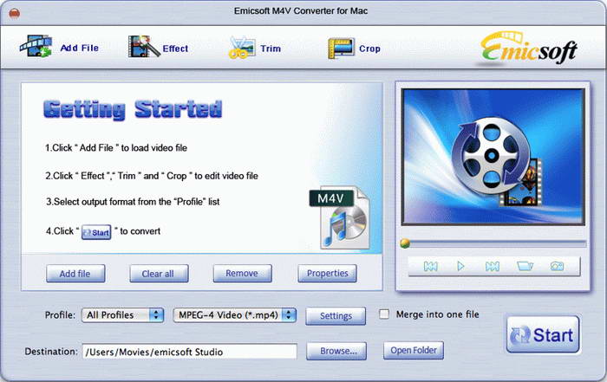Open snapshot folder icon under preview
The width and height of the screenshot is (607, 382).
coord(525,266)
